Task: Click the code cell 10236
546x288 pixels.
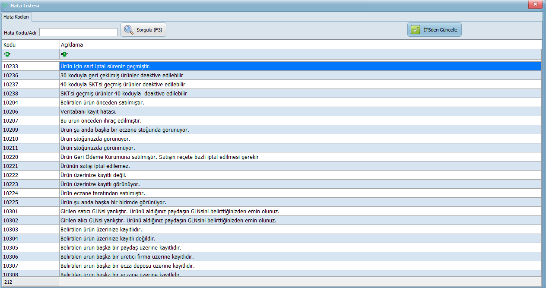Action: tap(30, 75)
